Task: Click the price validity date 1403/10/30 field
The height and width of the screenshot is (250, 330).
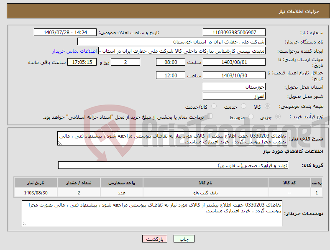Action: [234, 75]
